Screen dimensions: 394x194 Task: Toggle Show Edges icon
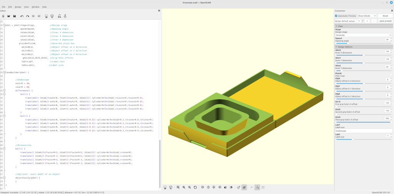(263, 187)
